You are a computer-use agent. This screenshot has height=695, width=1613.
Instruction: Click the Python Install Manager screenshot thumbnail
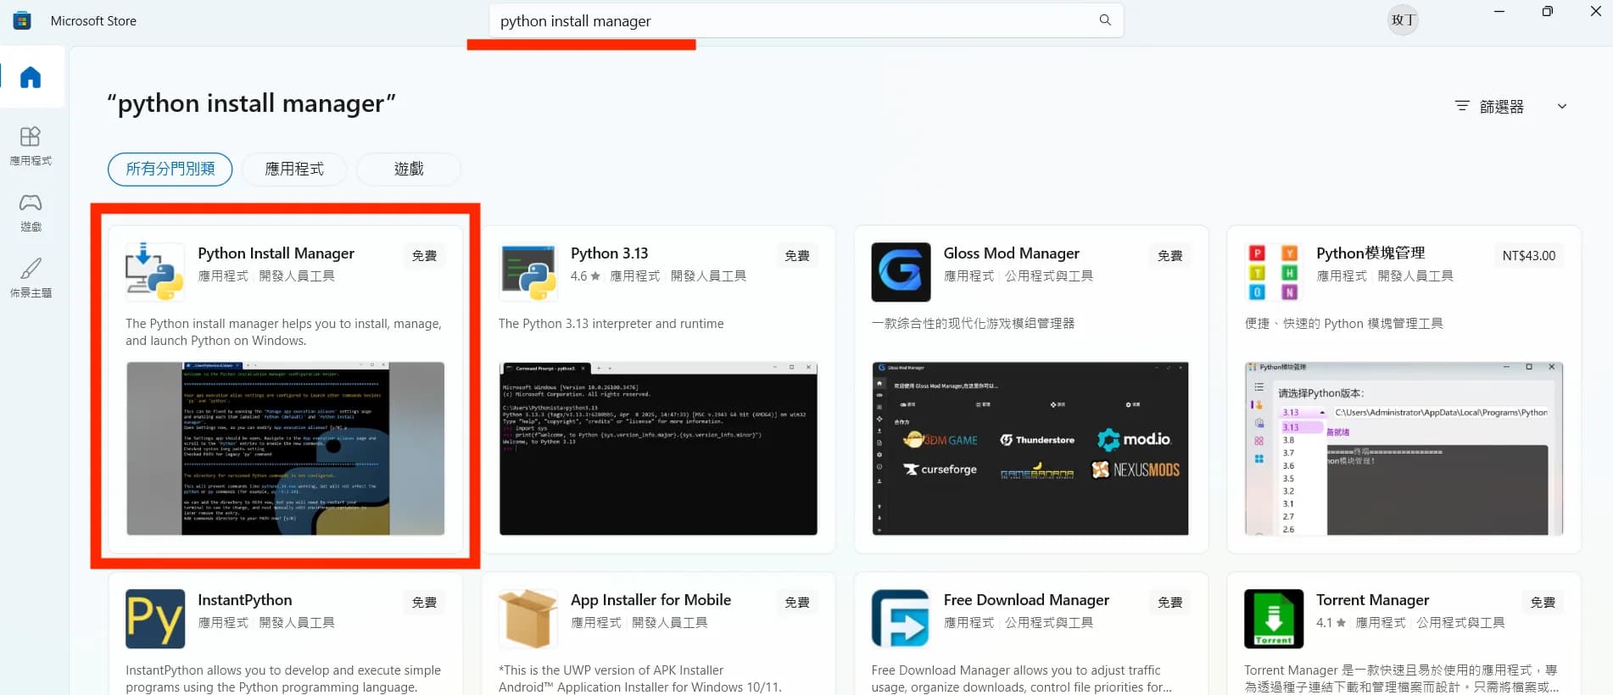coord(285,448)
